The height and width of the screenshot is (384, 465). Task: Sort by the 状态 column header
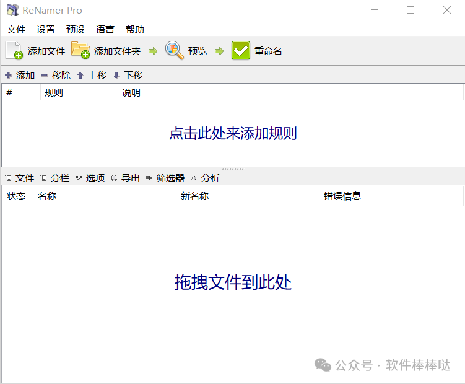17,196
